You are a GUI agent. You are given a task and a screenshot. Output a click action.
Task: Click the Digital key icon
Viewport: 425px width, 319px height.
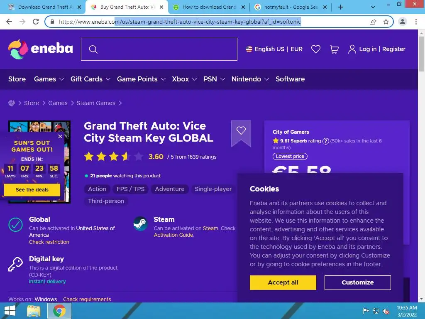[15, 264]
